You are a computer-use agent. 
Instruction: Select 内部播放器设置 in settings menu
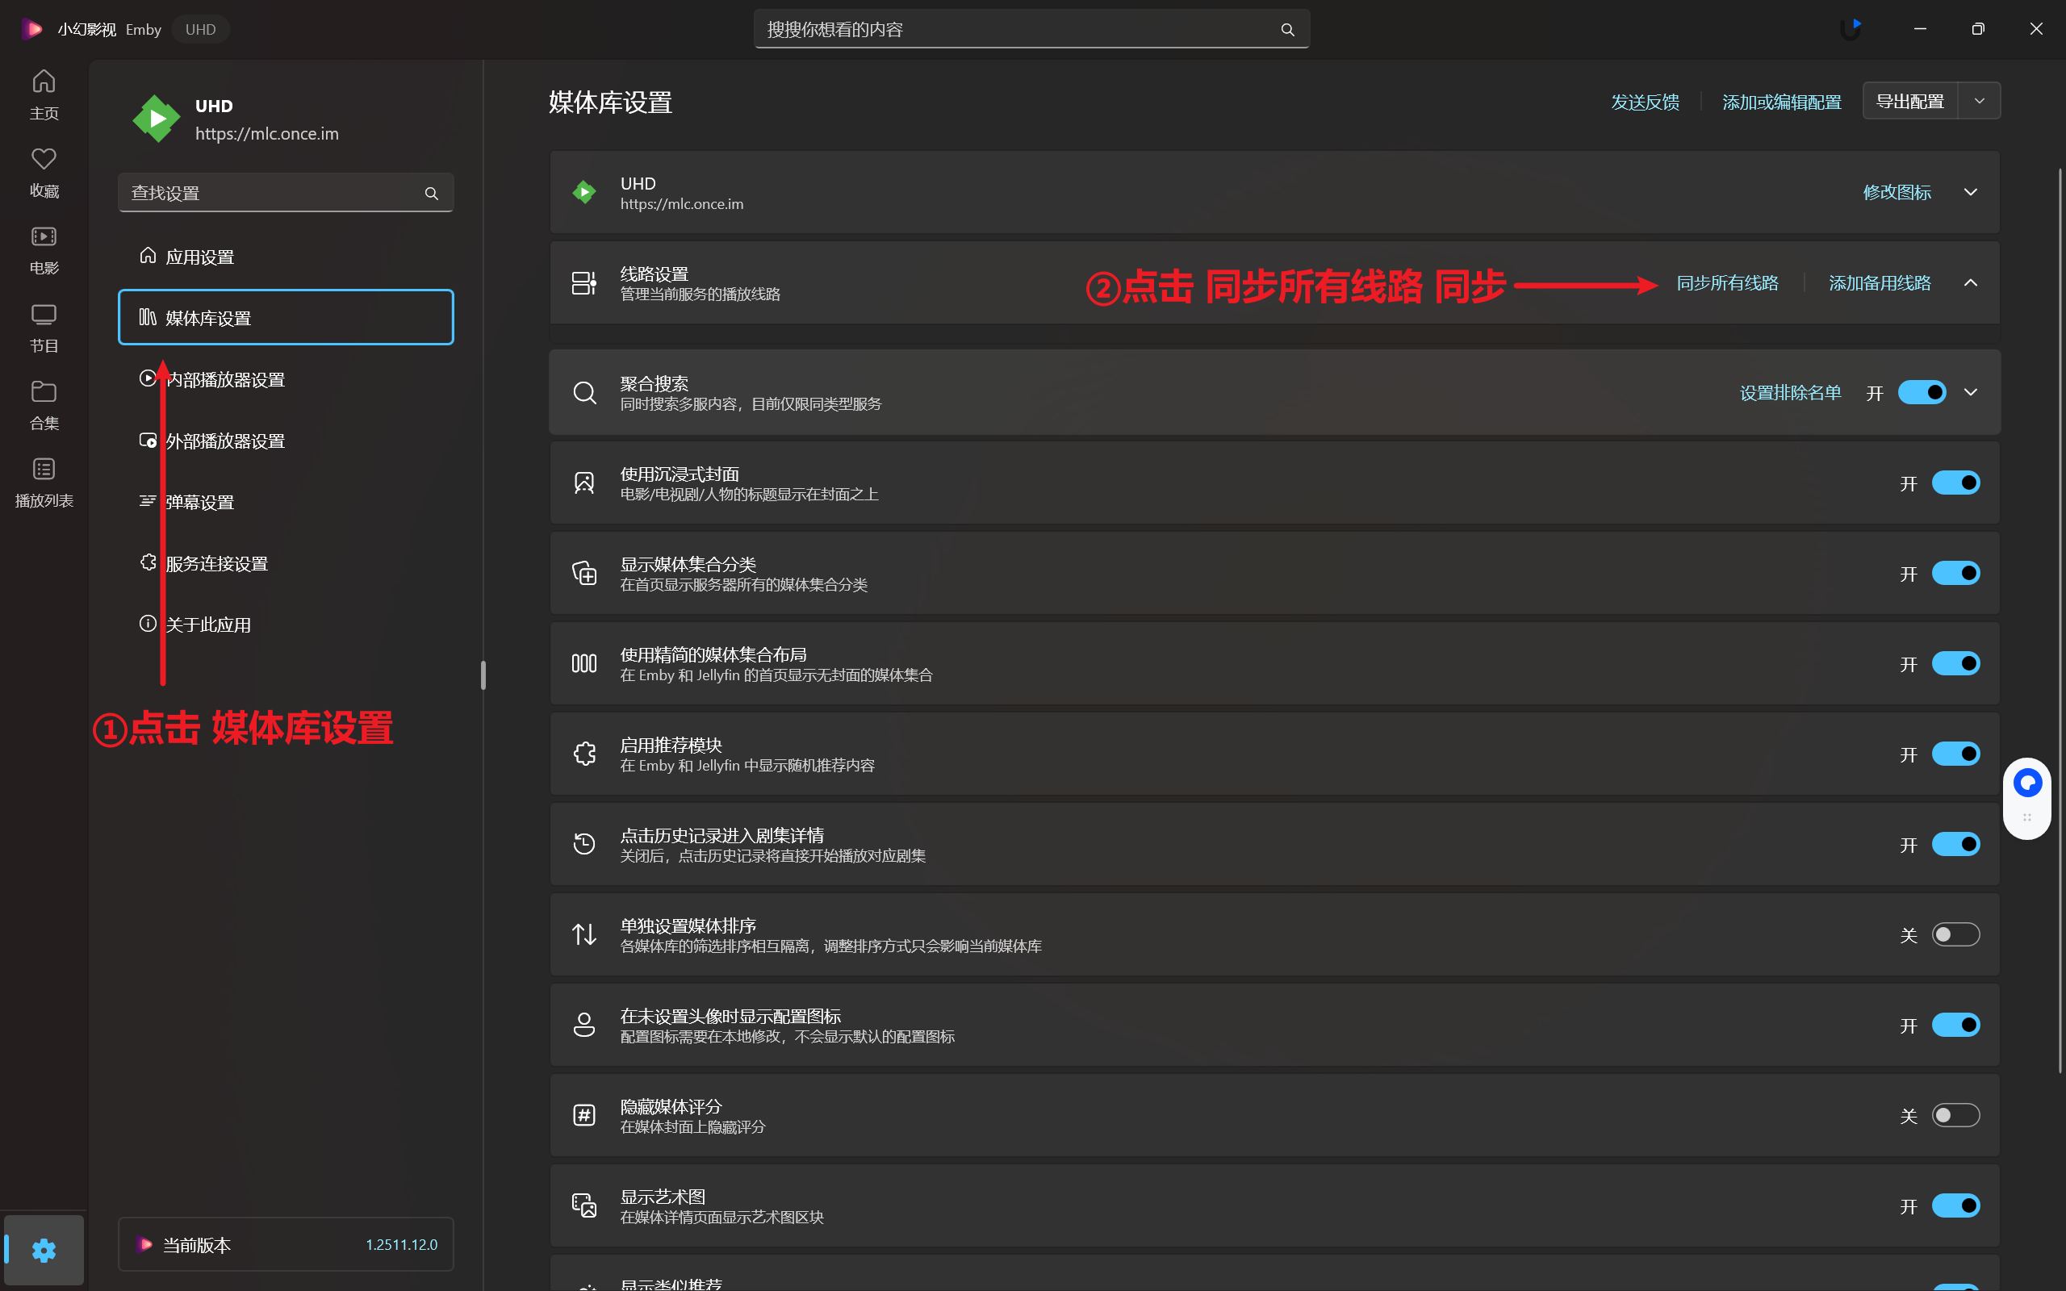tap(225, 380)
